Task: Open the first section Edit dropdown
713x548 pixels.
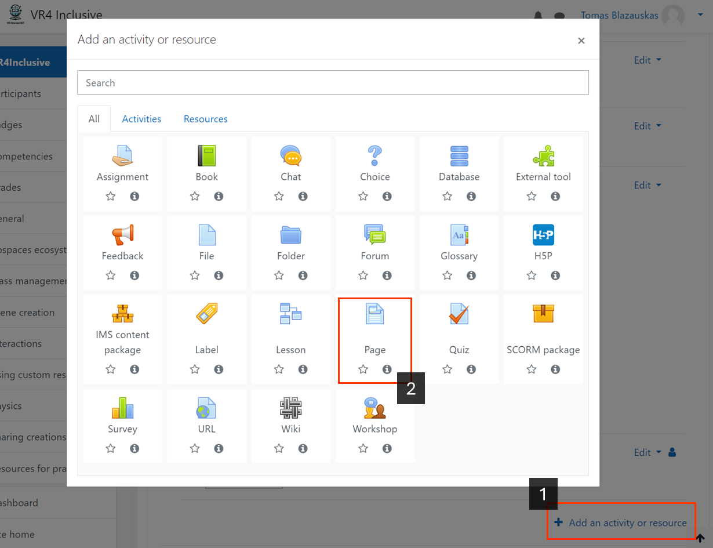Action: tap(647, 60)
